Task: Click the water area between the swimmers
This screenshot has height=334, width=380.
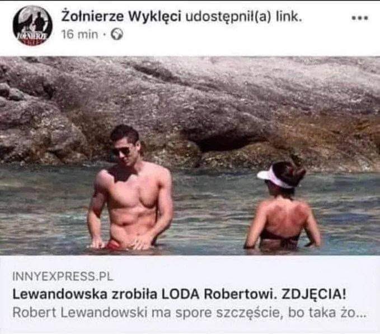Action: point(208,213)
